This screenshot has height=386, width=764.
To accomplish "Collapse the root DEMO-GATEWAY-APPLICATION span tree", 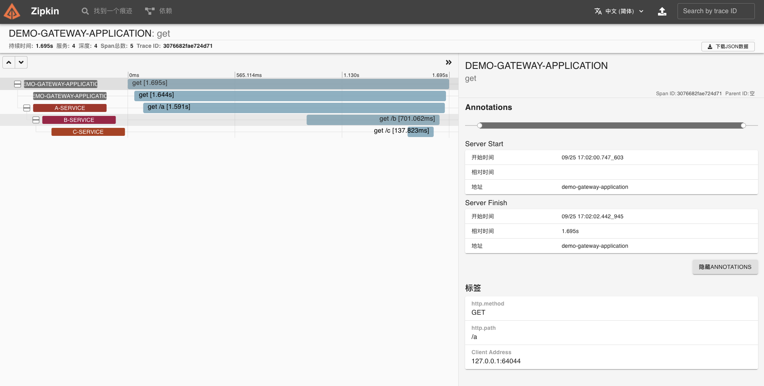I will click(x=18, y=84).
